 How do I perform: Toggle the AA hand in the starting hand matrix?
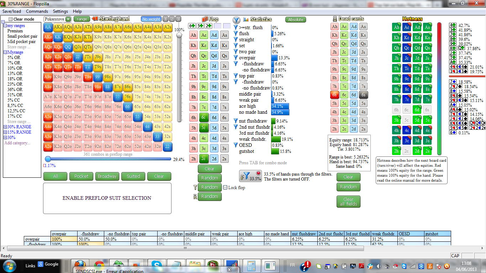tap(48, 27)
